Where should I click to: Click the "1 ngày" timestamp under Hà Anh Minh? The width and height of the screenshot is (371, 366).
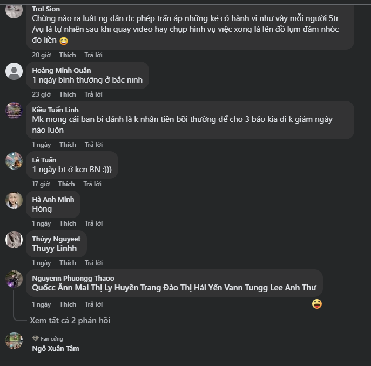point(41,223)
